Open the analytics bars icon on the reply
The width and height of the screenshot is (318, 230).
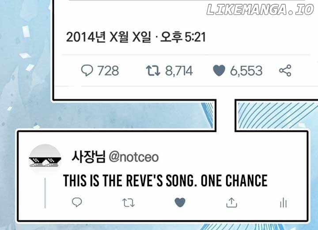point(283,203)
